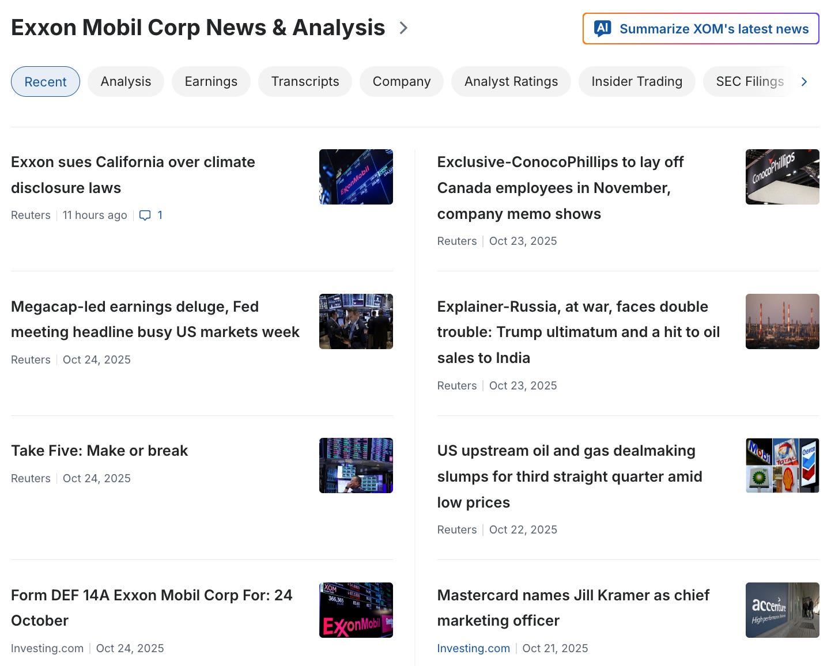Click '11 hours ago' timestamp

coord(95,215)
